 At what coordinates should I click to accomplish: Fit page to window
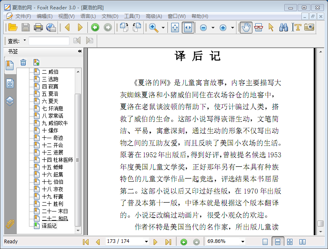point(175,27)
